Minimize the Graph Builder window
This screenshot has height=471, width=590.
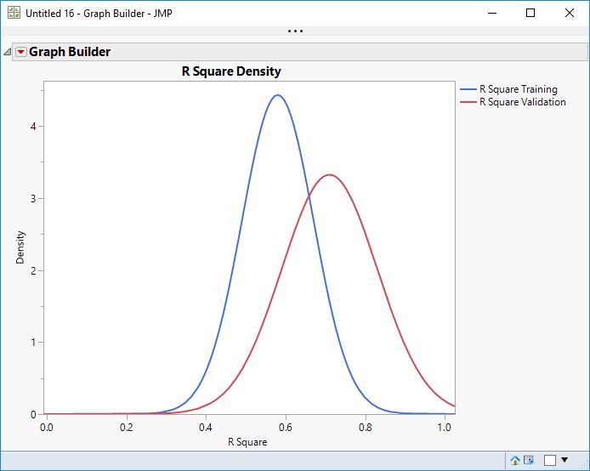492,13
